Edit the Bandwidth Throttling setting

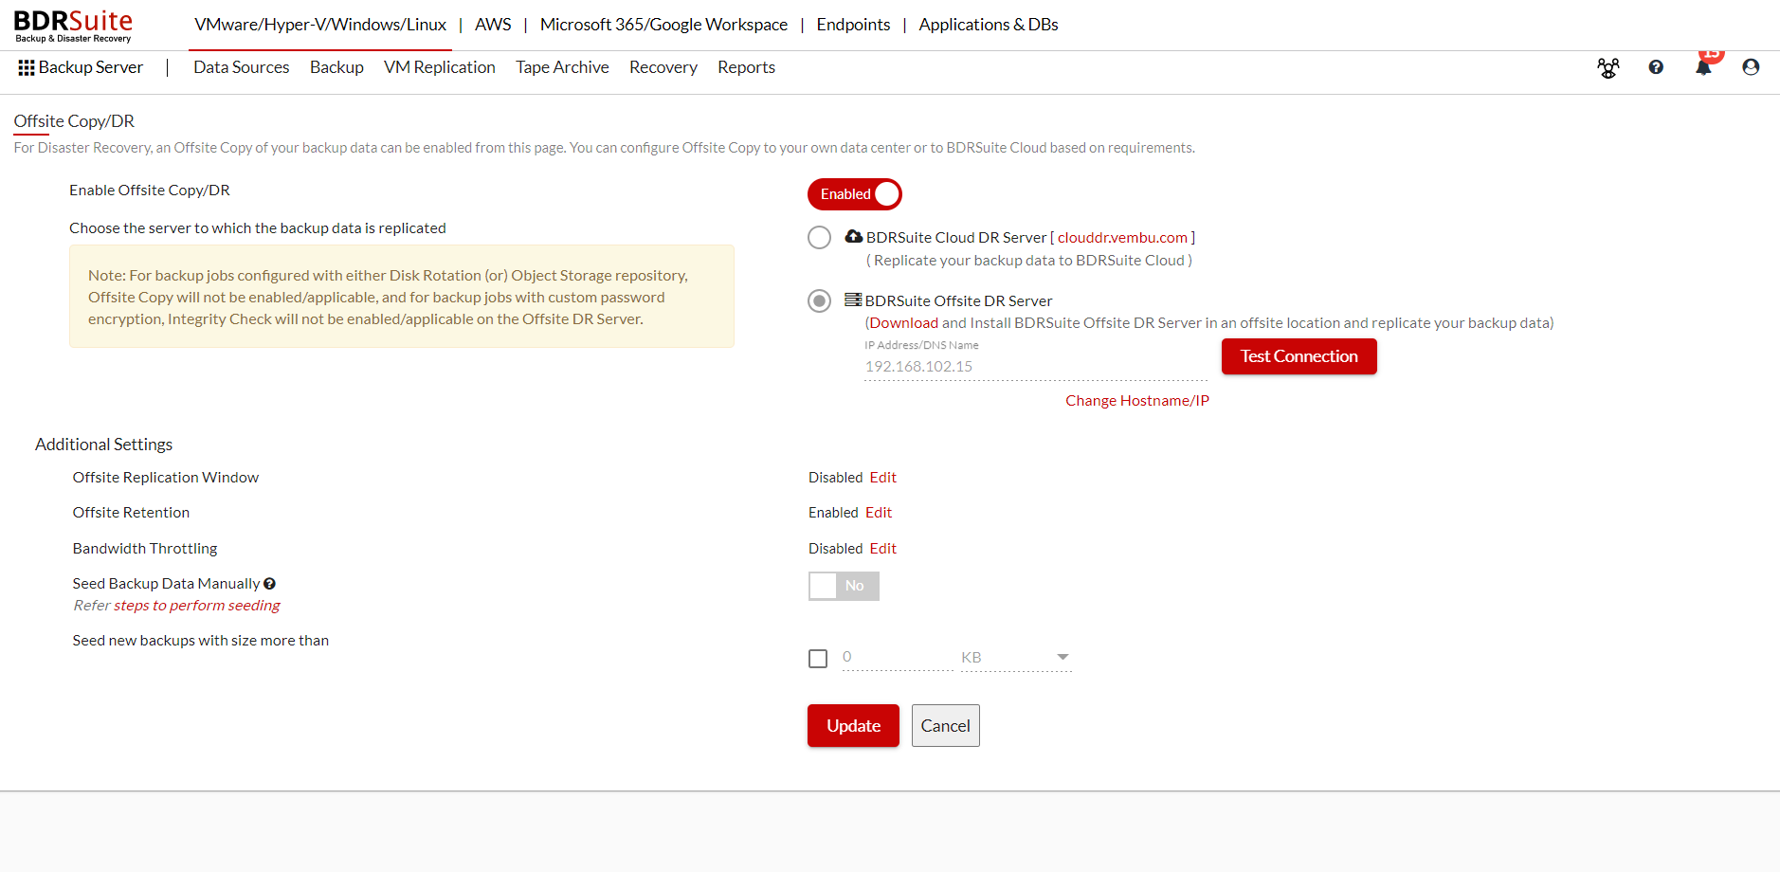tap(882, 549)
